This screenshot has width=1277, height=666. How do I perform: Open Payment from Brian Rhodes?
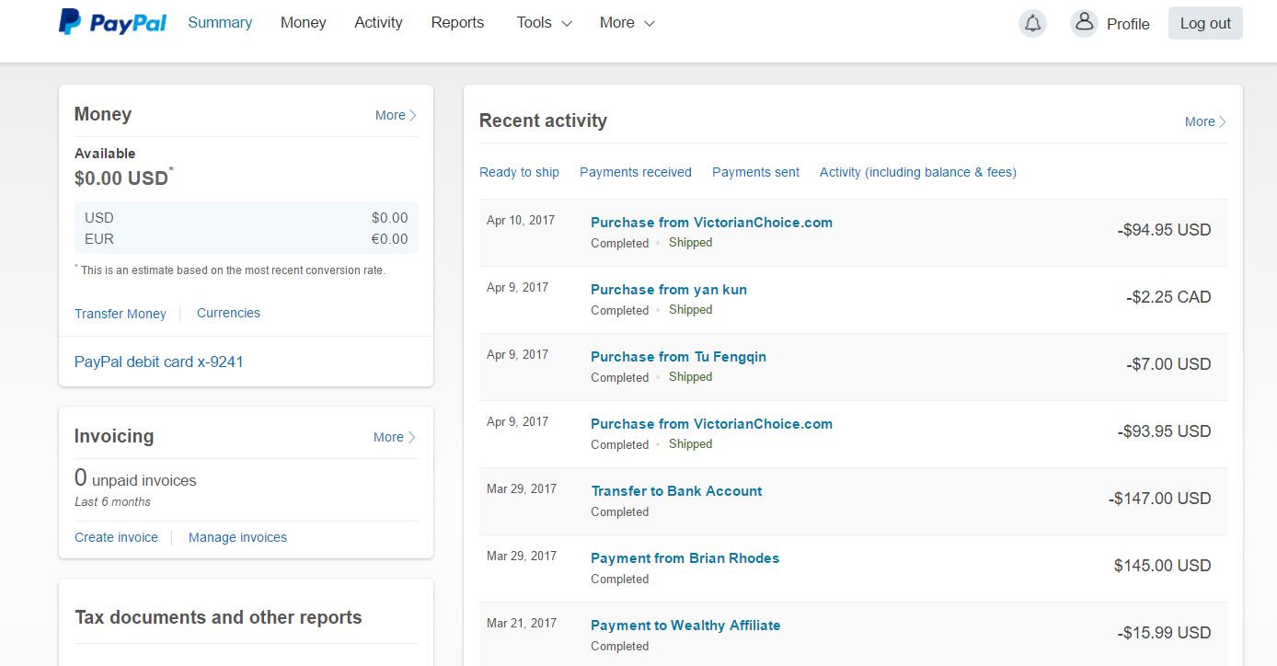coord(685,557)
